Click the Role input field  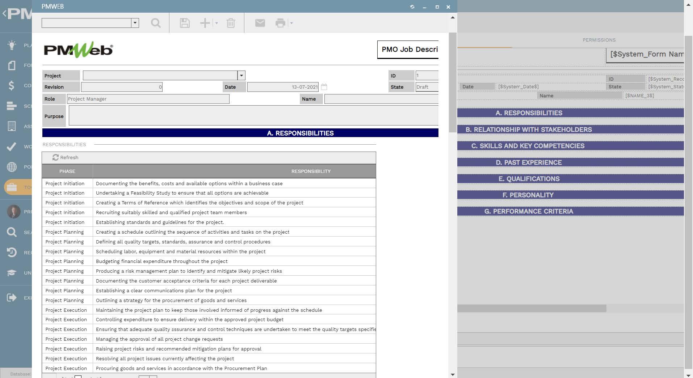(148, 99)
